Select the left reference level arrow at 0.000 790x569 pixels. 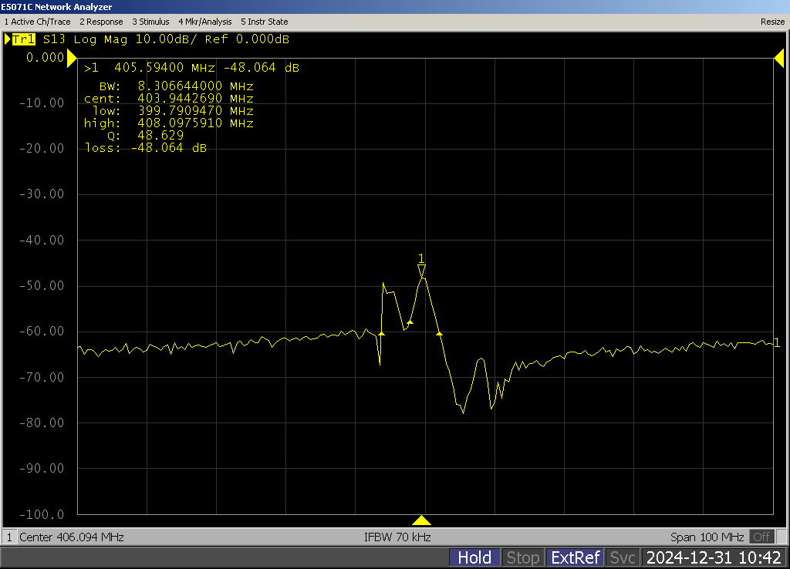(72, 58)
